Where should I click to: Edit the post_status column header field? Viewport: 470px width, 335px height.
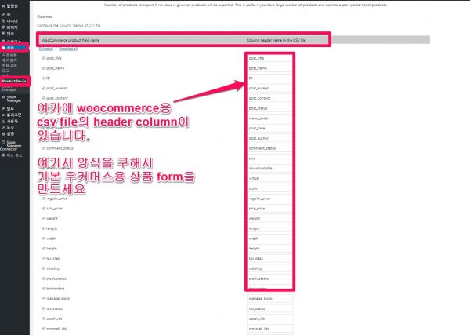(270, 108)
